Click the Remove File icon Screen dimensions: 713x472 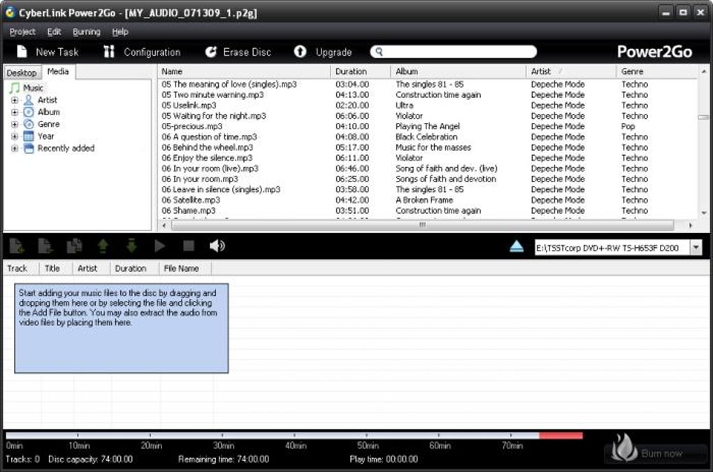click(x=45, y=246)
